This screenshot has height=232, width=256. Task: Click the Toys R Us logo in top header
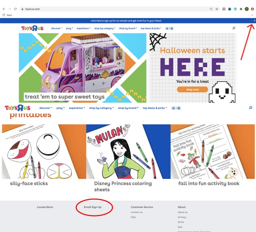pyautogui.click(x=32, y=28)
